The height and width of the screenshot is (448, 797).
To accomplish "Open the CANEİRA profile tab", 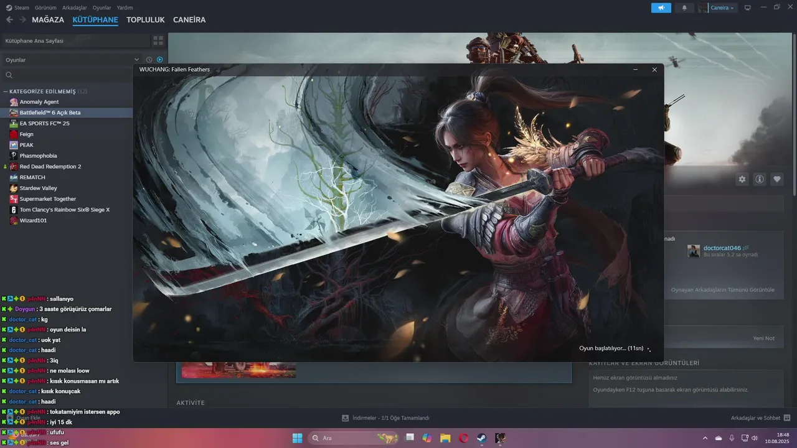I will coord(189,20).
